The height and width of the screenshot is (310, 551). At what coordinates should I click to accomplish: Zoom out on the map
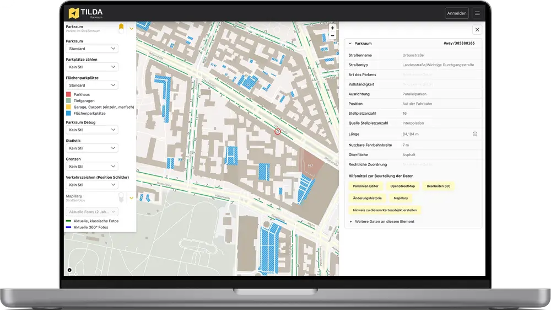click(332, 35)
